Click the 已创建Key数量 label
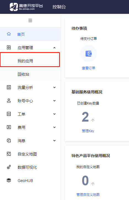 coord(88,103)
